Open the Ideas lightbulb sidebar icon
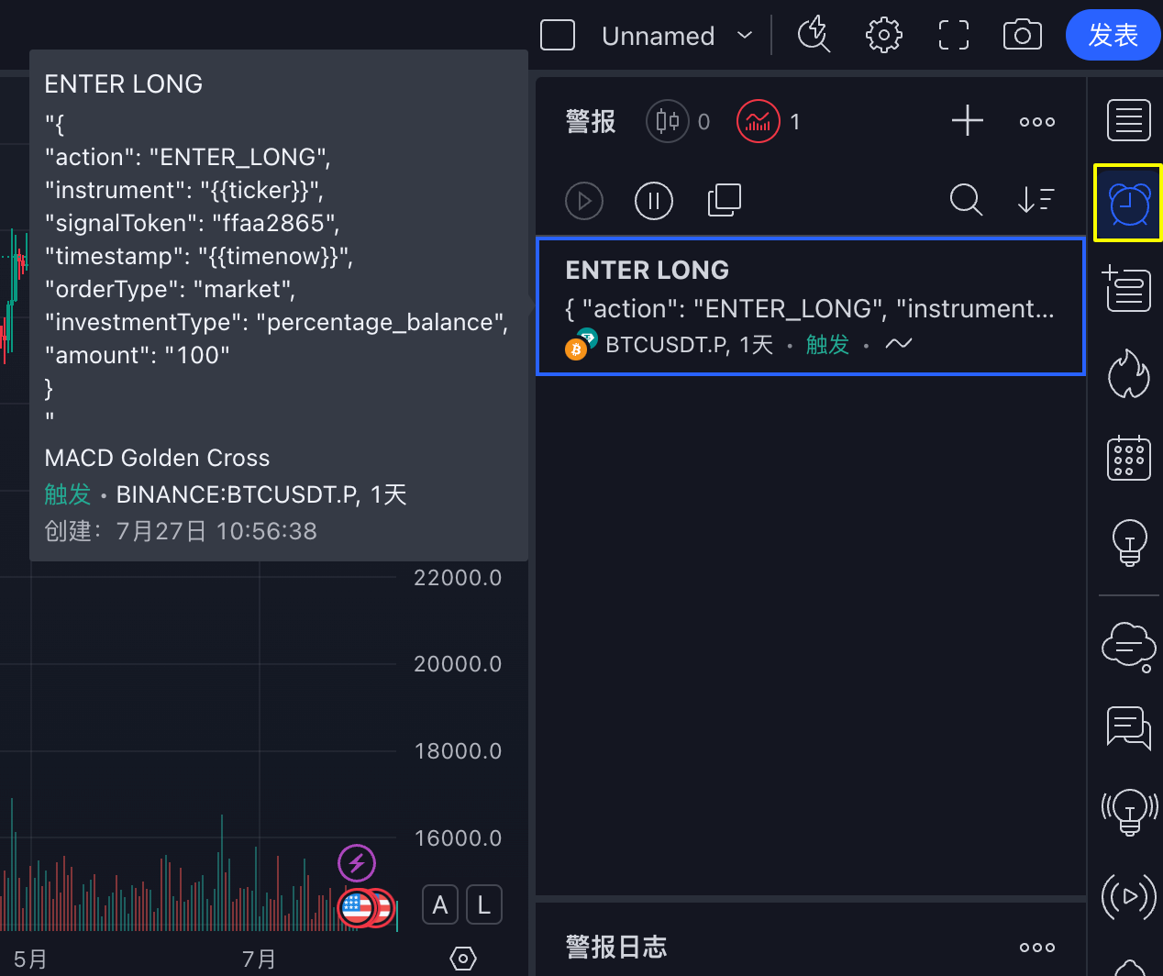Viewport: 1163px width, 976px height. pos(1128,542)
